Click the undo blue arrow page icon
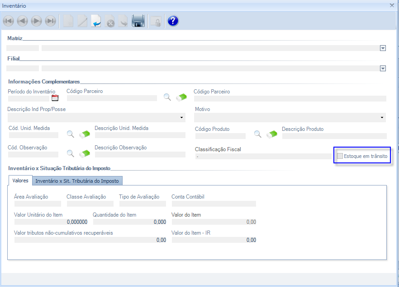The image size is (399, 287). (x=96, y=21)
